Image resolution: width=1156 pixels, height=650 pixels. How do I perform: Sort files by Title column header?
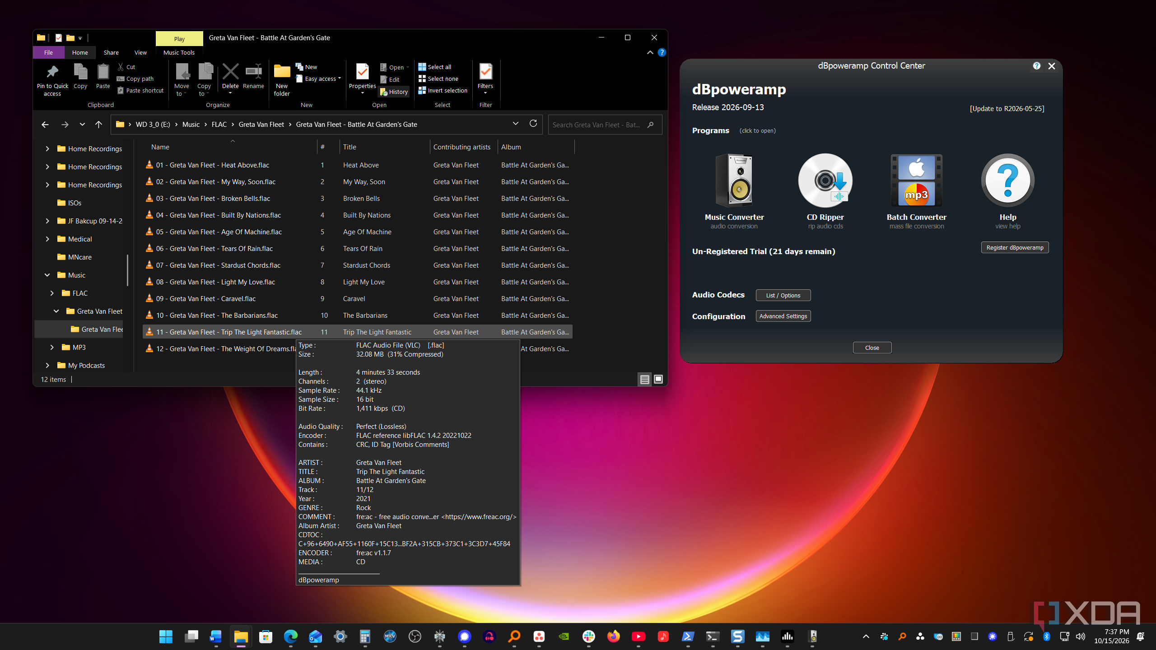click(384, 147)
